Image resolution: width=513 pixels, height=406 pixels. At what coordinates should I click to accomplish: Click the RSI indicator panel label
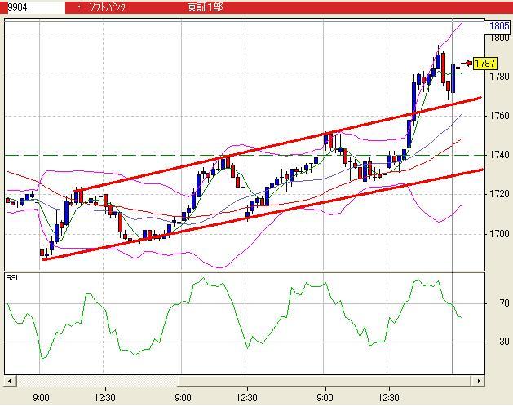click(x=13, y=278)
